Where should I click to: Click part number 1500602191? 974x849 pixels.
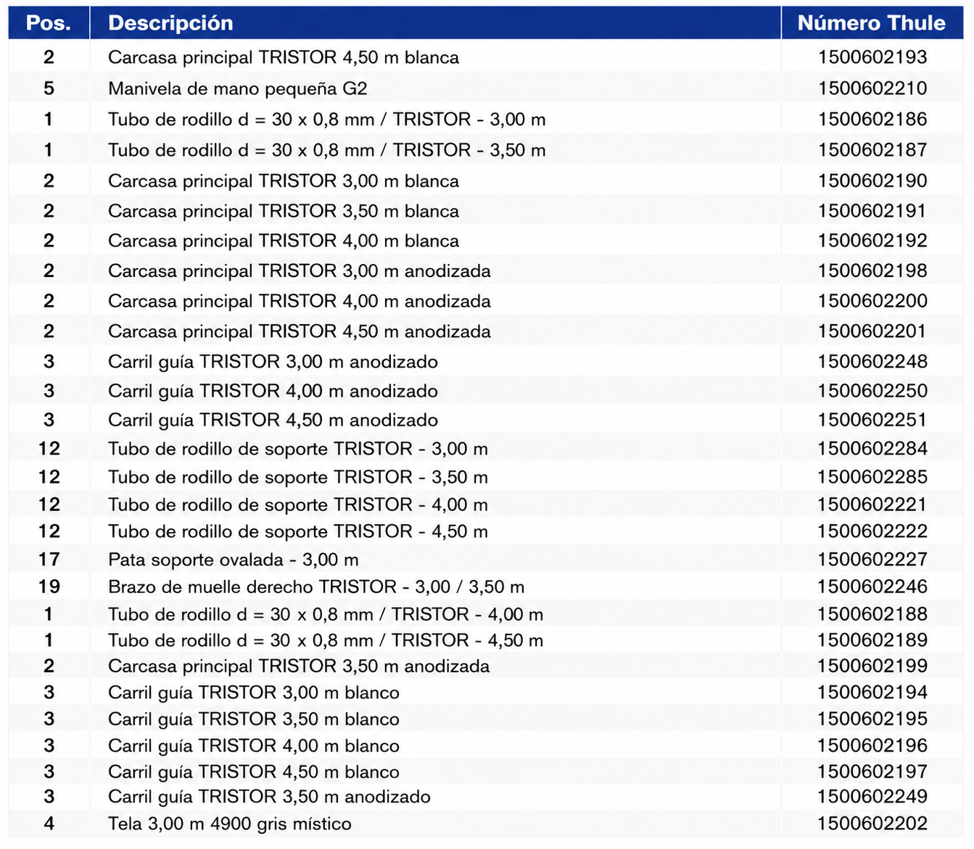pos(872,211)
